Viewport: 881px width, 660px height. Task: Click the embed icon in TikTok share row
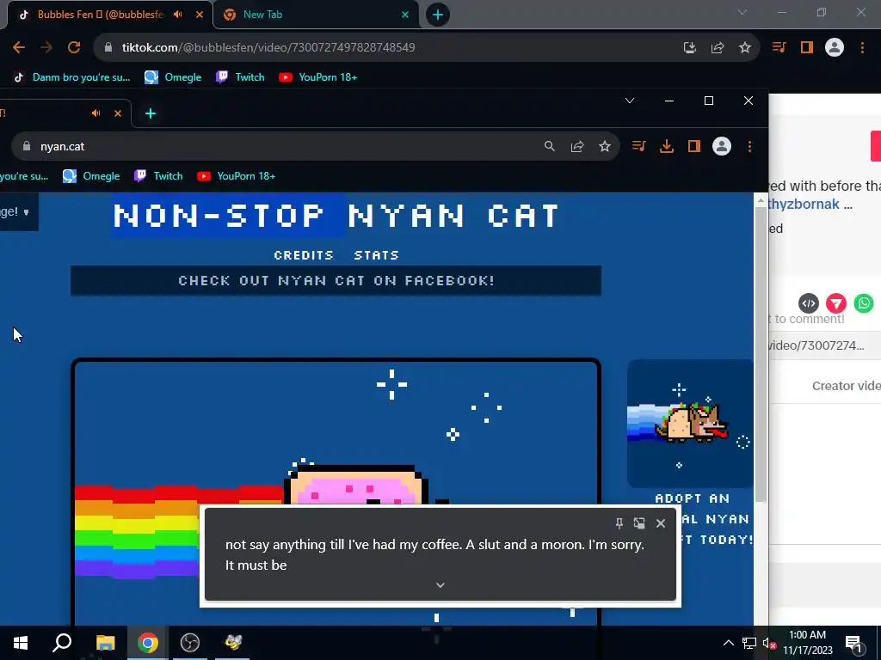[x=809, y=303]
